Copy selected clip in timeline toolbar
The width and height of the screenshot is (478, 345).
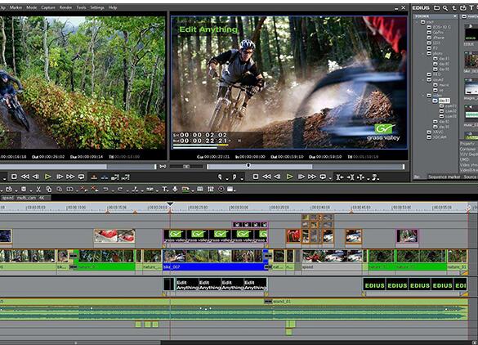tap(49, 190)
